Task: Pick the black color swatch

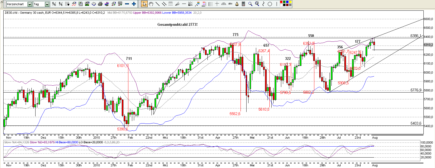Action: pos(284,5)
